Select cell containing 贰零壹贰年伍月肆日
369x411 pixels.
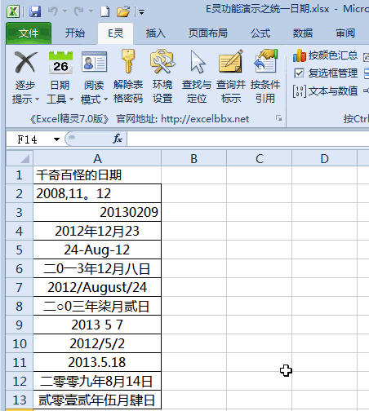pyautogui.click(x=97, y=400)
